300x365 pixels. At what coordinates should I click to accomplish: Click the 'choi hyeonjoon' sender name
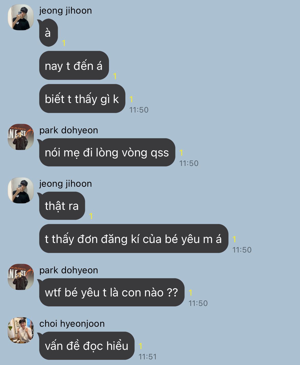(72, 324)
